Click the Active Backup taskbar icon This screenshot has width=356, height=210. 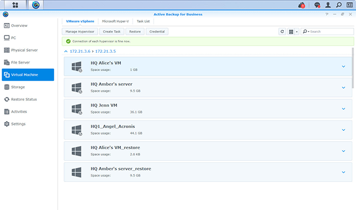[x=36, y=5]
